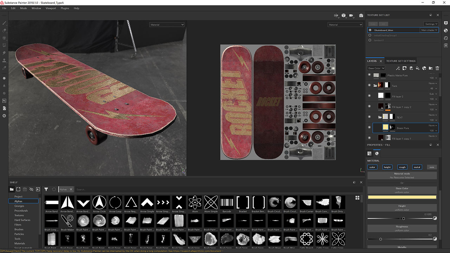Open the Viewport menu

[51, 8]
